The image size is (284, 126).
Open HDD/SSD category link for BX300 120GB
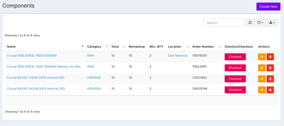[x=94, y=78]
